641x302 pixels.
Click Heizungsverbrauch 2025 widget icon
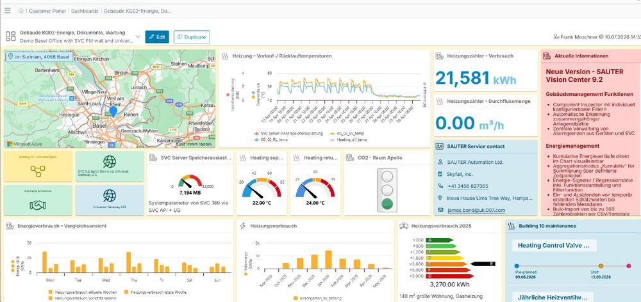click(x=404, y=226)
